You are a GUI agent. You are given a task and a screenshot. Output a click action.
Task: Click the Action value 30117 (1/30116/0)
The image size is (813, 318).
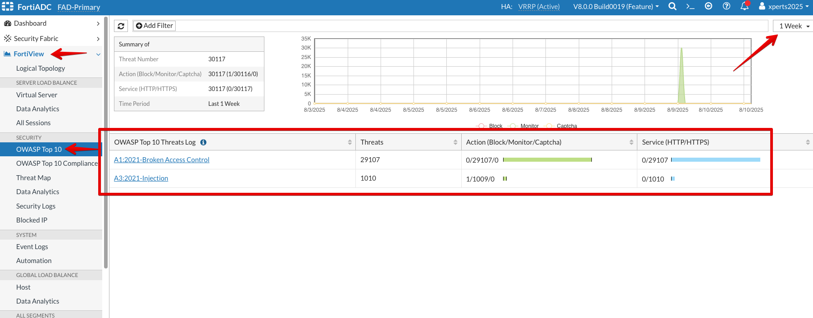pos(233,74)
